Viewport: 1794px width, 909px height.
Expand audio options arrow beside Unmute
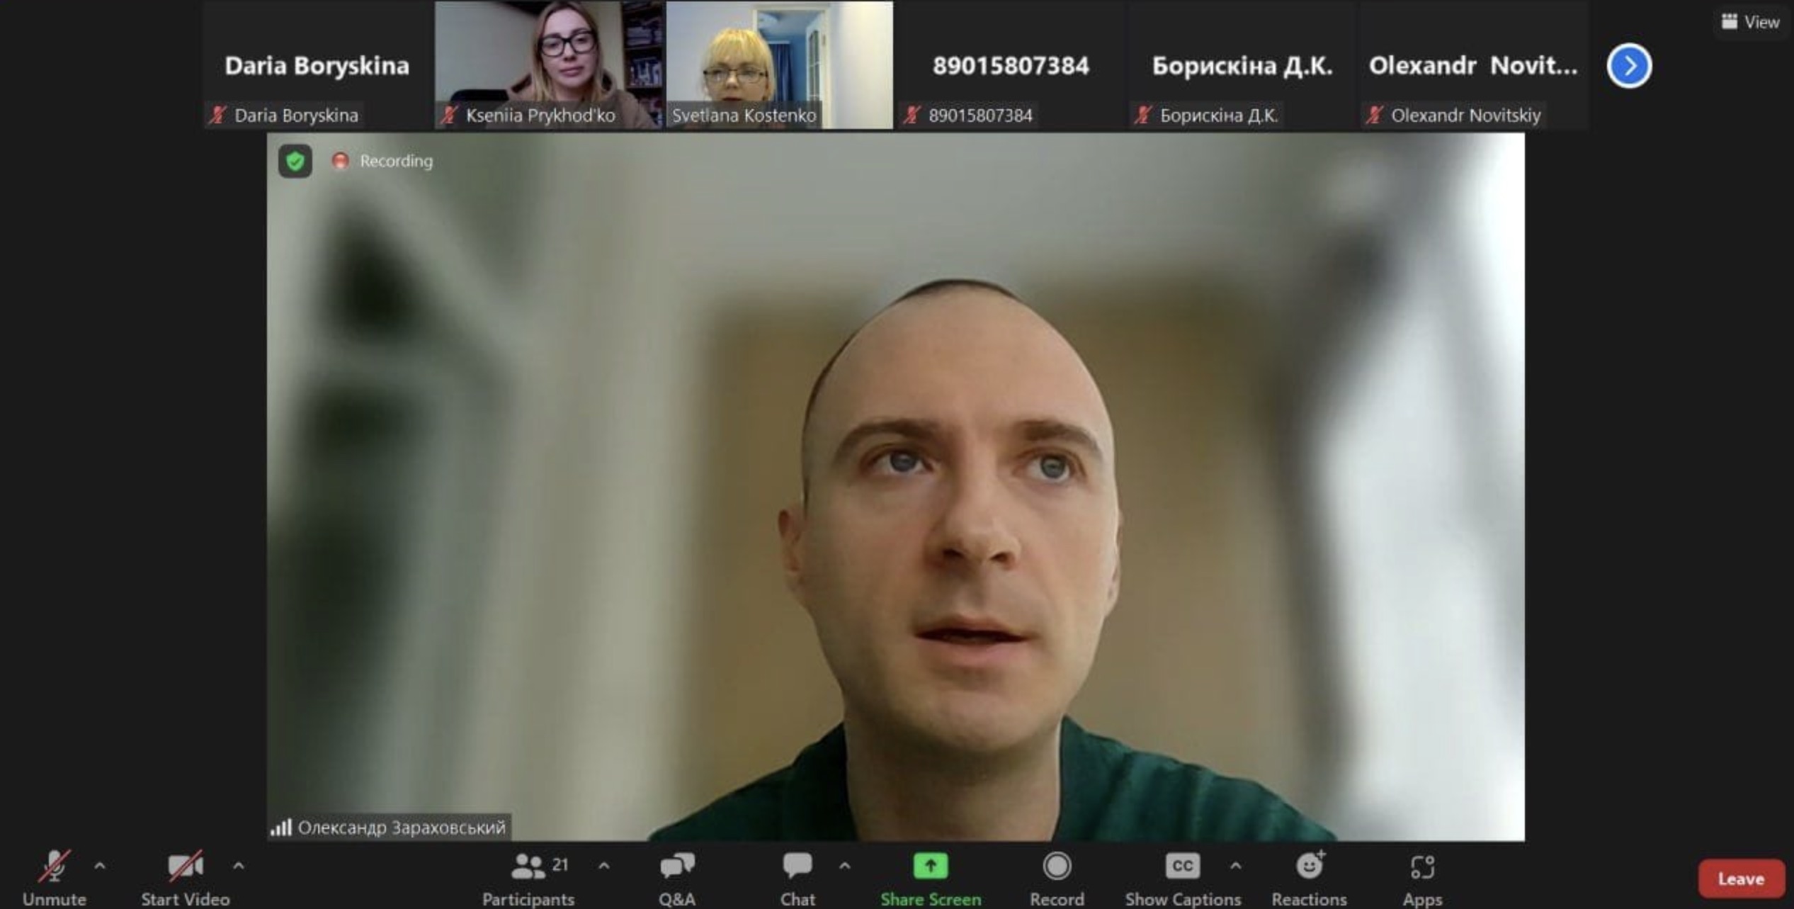(100, 866)
